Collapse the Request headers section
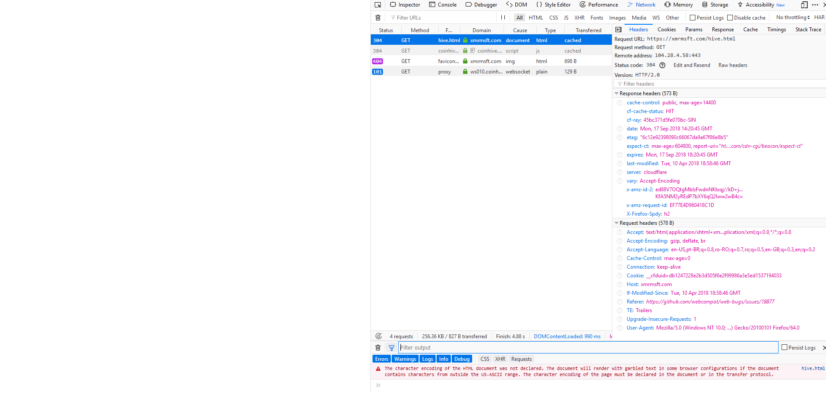 (616, 223)
